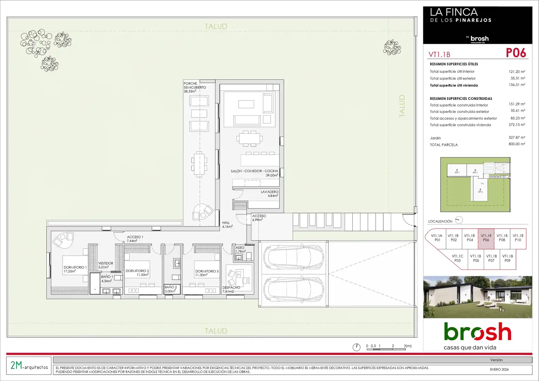Click the Localización orientation compass icon
539x381 pixels.
[x=459, y=220]
